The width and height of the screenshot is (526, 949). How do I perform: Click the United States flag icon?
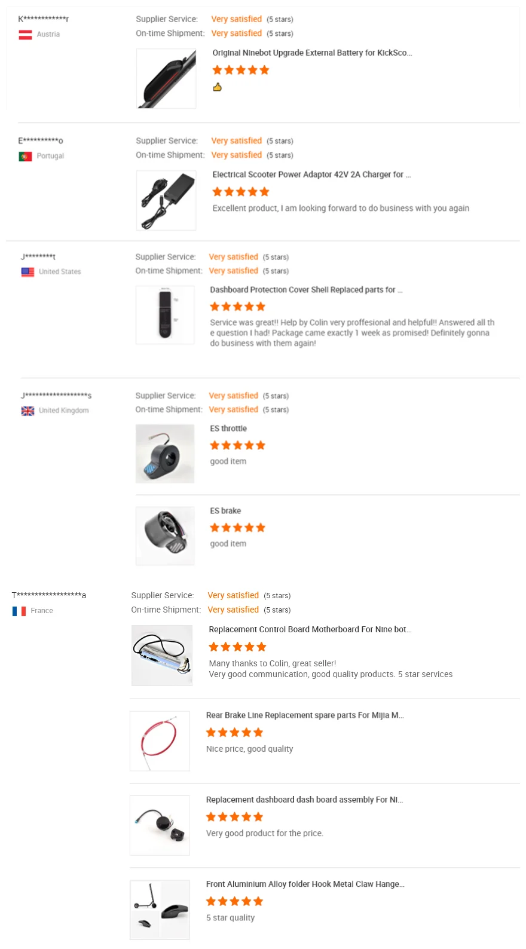(27, 272)
